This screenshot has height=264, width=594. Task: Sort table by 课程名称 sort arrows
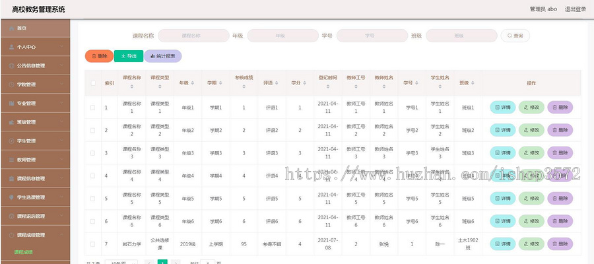132,86
